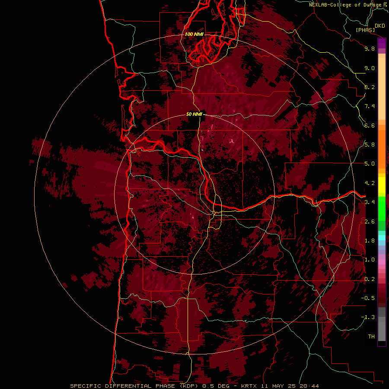Select the 9.0 value on the legend
Image resolution: width=389 pixels, height=389 pixels.
click(x=370, y=68)
